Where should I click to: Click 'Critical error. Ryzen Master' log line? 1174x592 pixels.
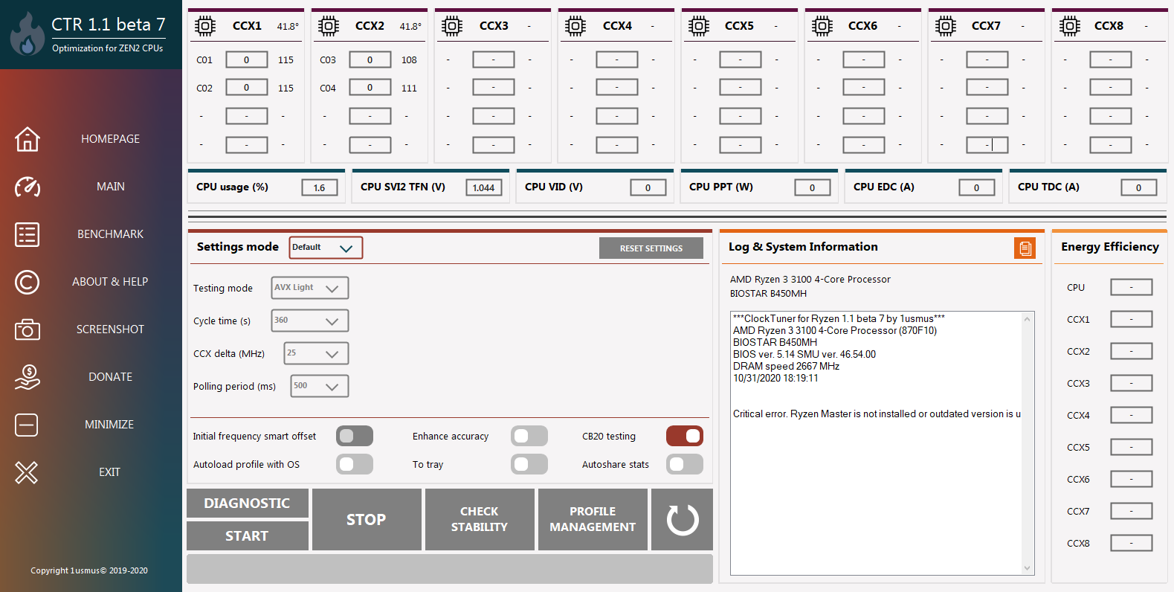coord(877,414)
